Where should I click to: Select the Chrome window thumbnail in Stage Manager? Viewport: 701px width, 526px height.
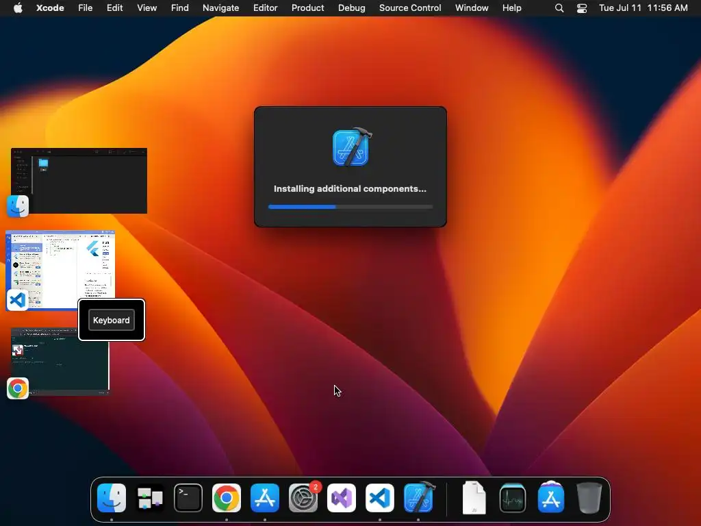pyautogui.click(x=60, y=362)
